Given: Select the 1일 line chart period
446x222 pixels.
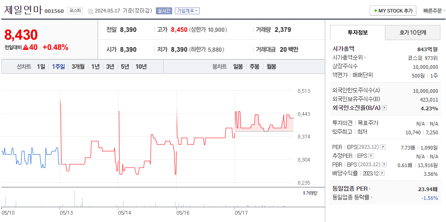Looking at the screenshot, I should [x=41, y=67].
